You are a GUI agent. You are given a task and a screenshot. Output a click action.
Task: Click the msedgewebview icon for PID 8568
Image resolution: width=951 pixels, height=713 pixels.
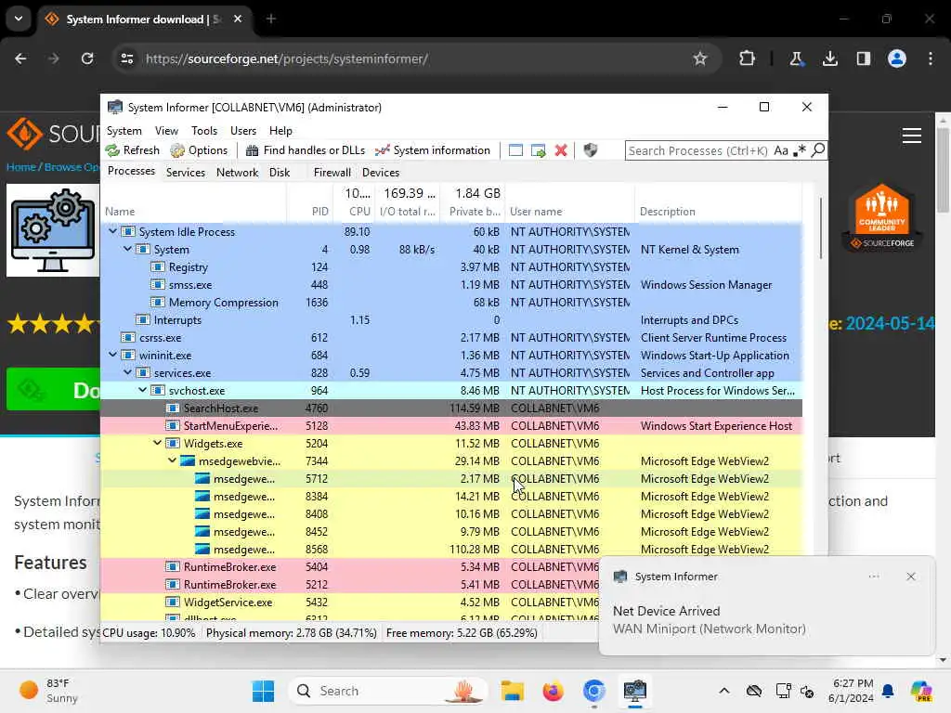tap(202, 550)
